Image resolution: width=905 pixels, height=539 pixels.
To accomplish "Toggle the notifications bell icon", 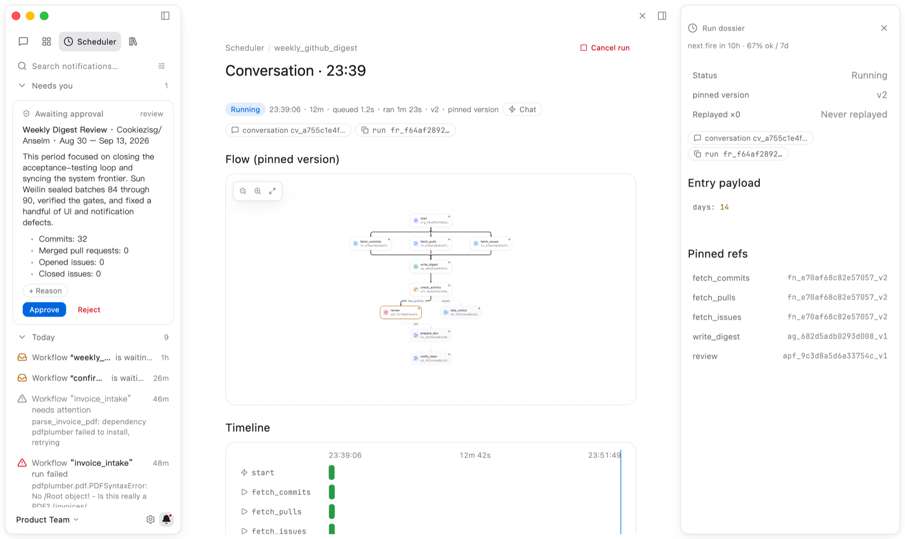I will 166,519.
